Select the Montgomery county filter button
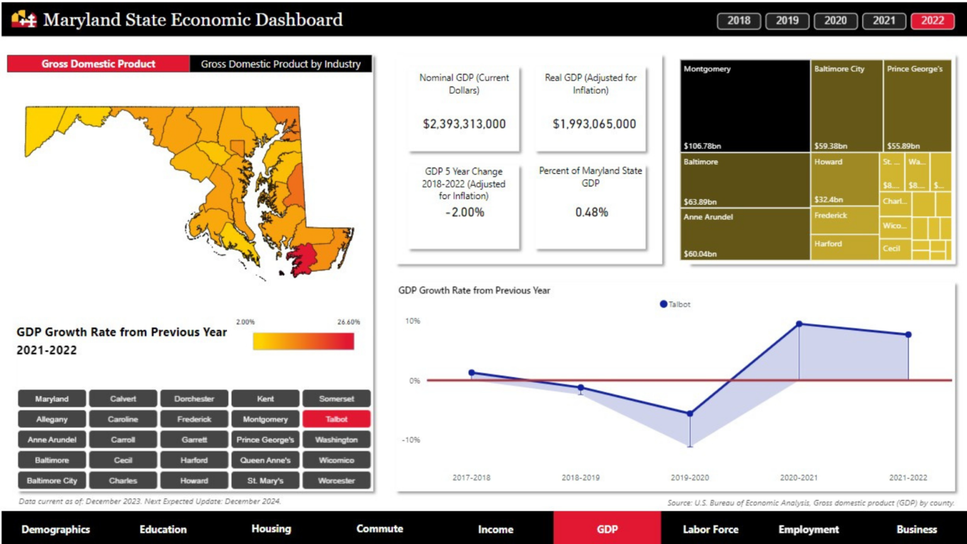 point(266,419)
